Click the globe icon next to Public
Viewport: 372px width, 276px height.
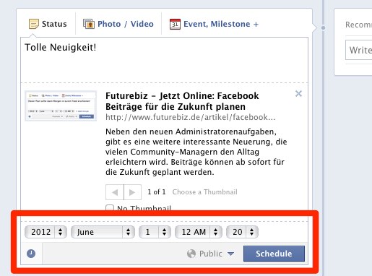pos(191,254)
